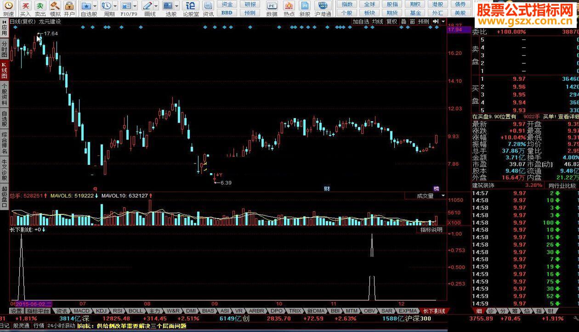
Task: Expand the 选股 dropdown arrow
Action: click(176, 6)
